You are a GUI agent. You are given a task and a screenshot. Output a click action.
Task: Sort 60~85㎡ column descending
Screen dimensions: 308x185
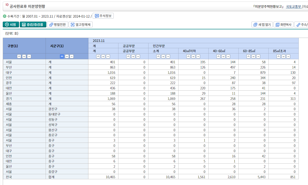click(x=253, y=56)
